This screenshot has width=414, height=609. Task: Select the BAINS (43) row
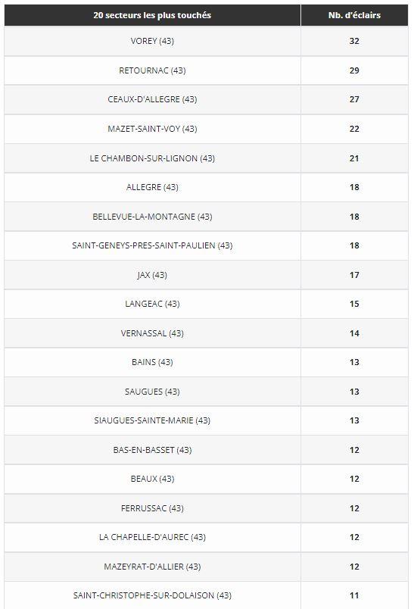(x=206, y=362)
